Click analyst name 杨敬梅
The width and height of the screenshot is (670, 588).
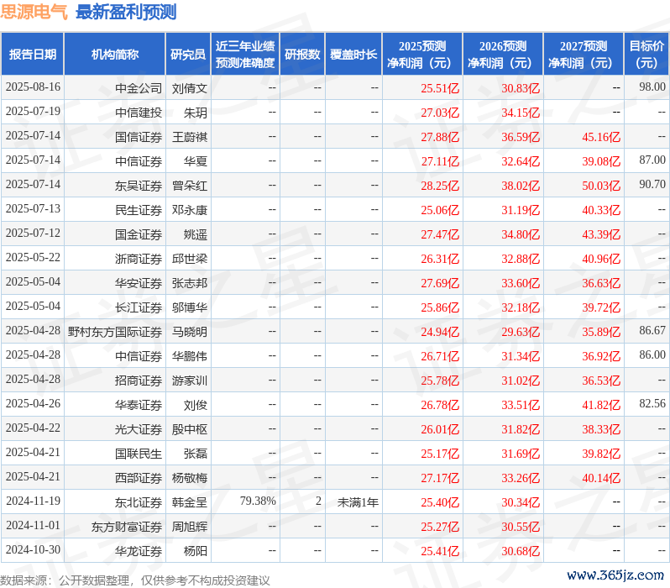tap(189, 478)
